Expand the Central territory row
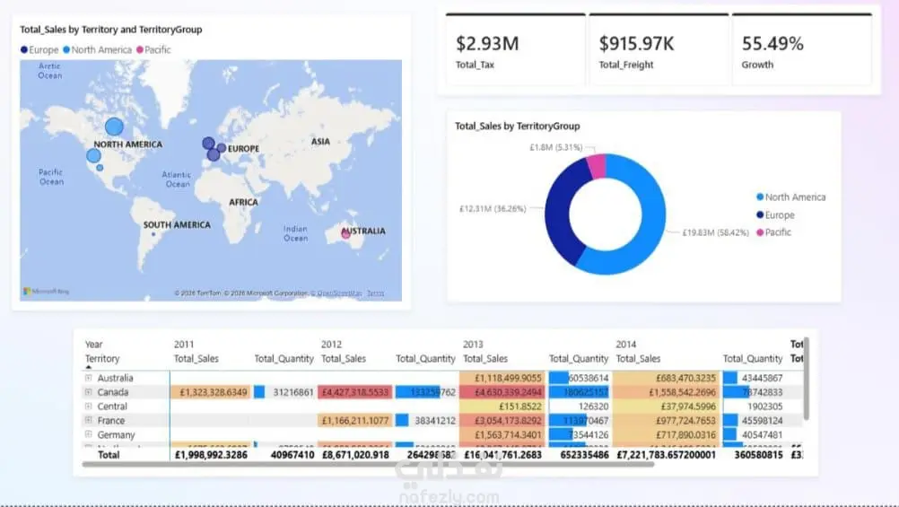 click(x=88, y=406)
